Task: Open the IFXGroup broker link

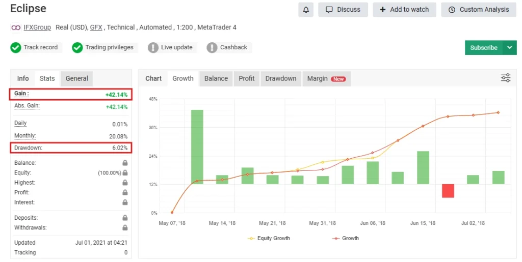Action: pyautogui.click(x=37, y=27)
